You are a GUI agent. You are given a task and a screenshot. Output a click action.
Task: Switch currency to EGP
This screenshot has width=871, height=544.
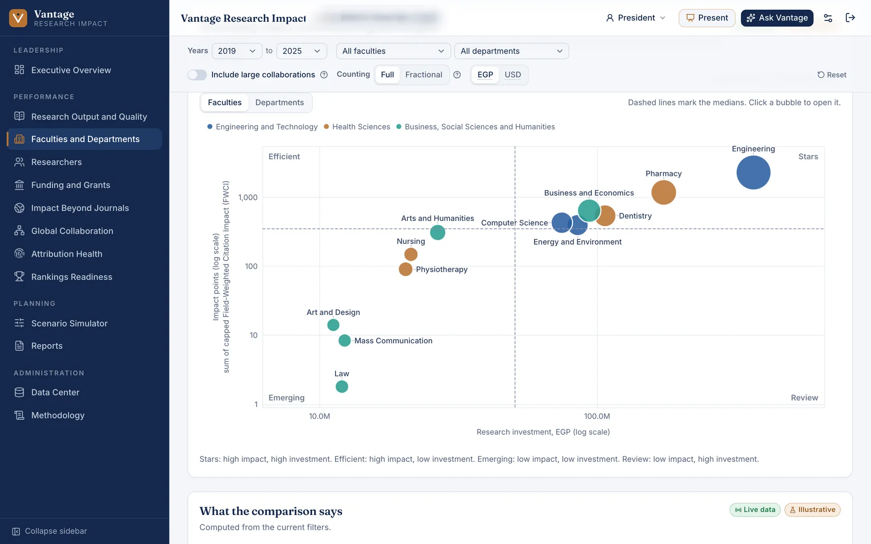coord(485,74)
